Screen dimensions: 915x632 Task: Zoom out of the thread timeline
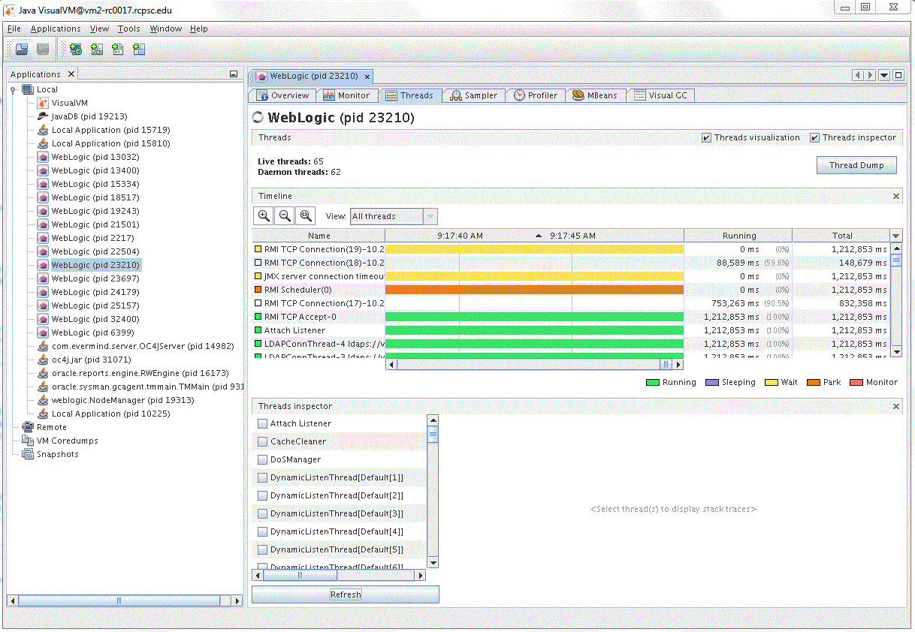pyautogui.click(x=284, y=216)
